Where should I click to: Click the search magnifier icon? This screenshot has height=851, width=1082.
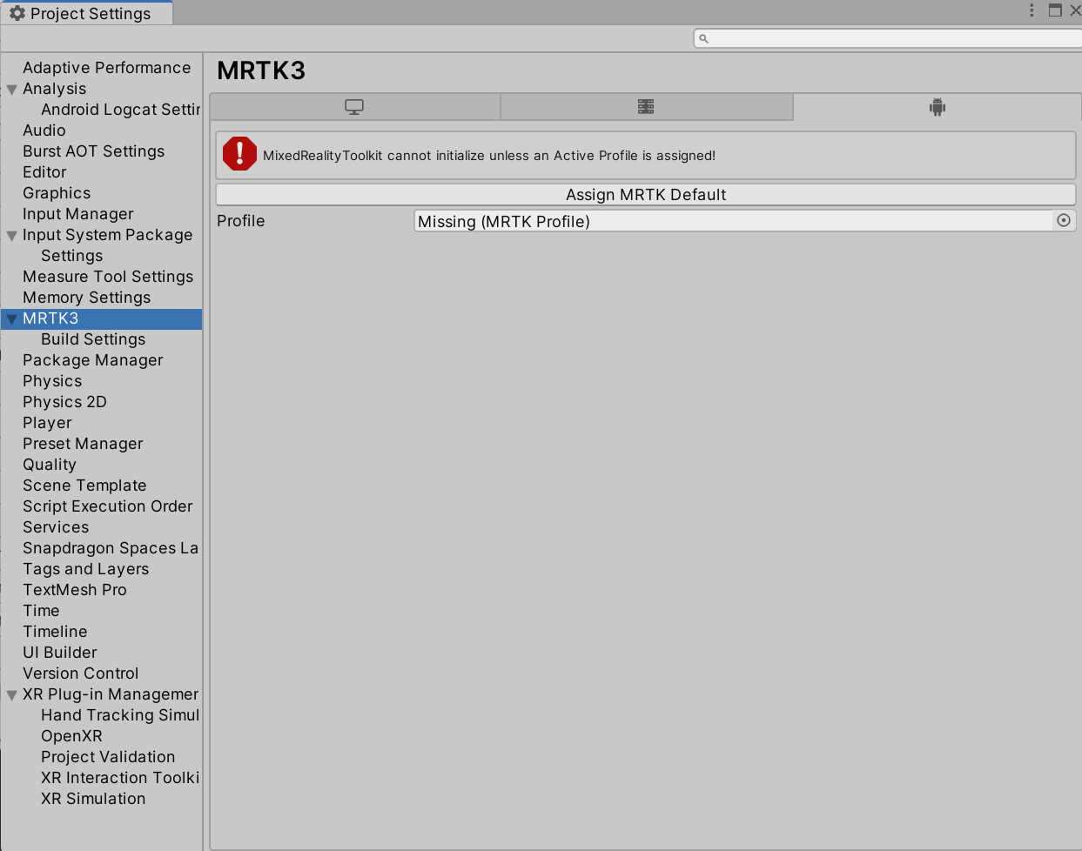704,38
